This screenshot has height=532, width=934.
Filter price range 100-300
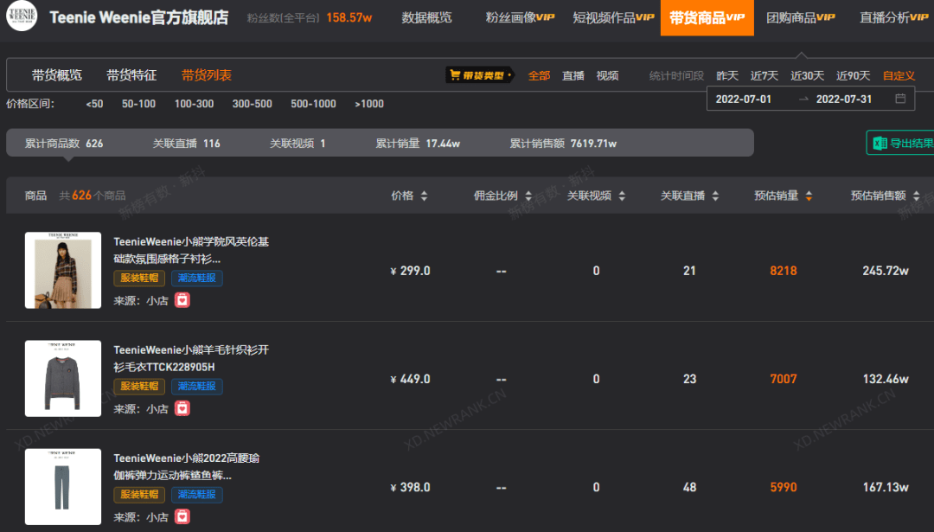[195, 104]
